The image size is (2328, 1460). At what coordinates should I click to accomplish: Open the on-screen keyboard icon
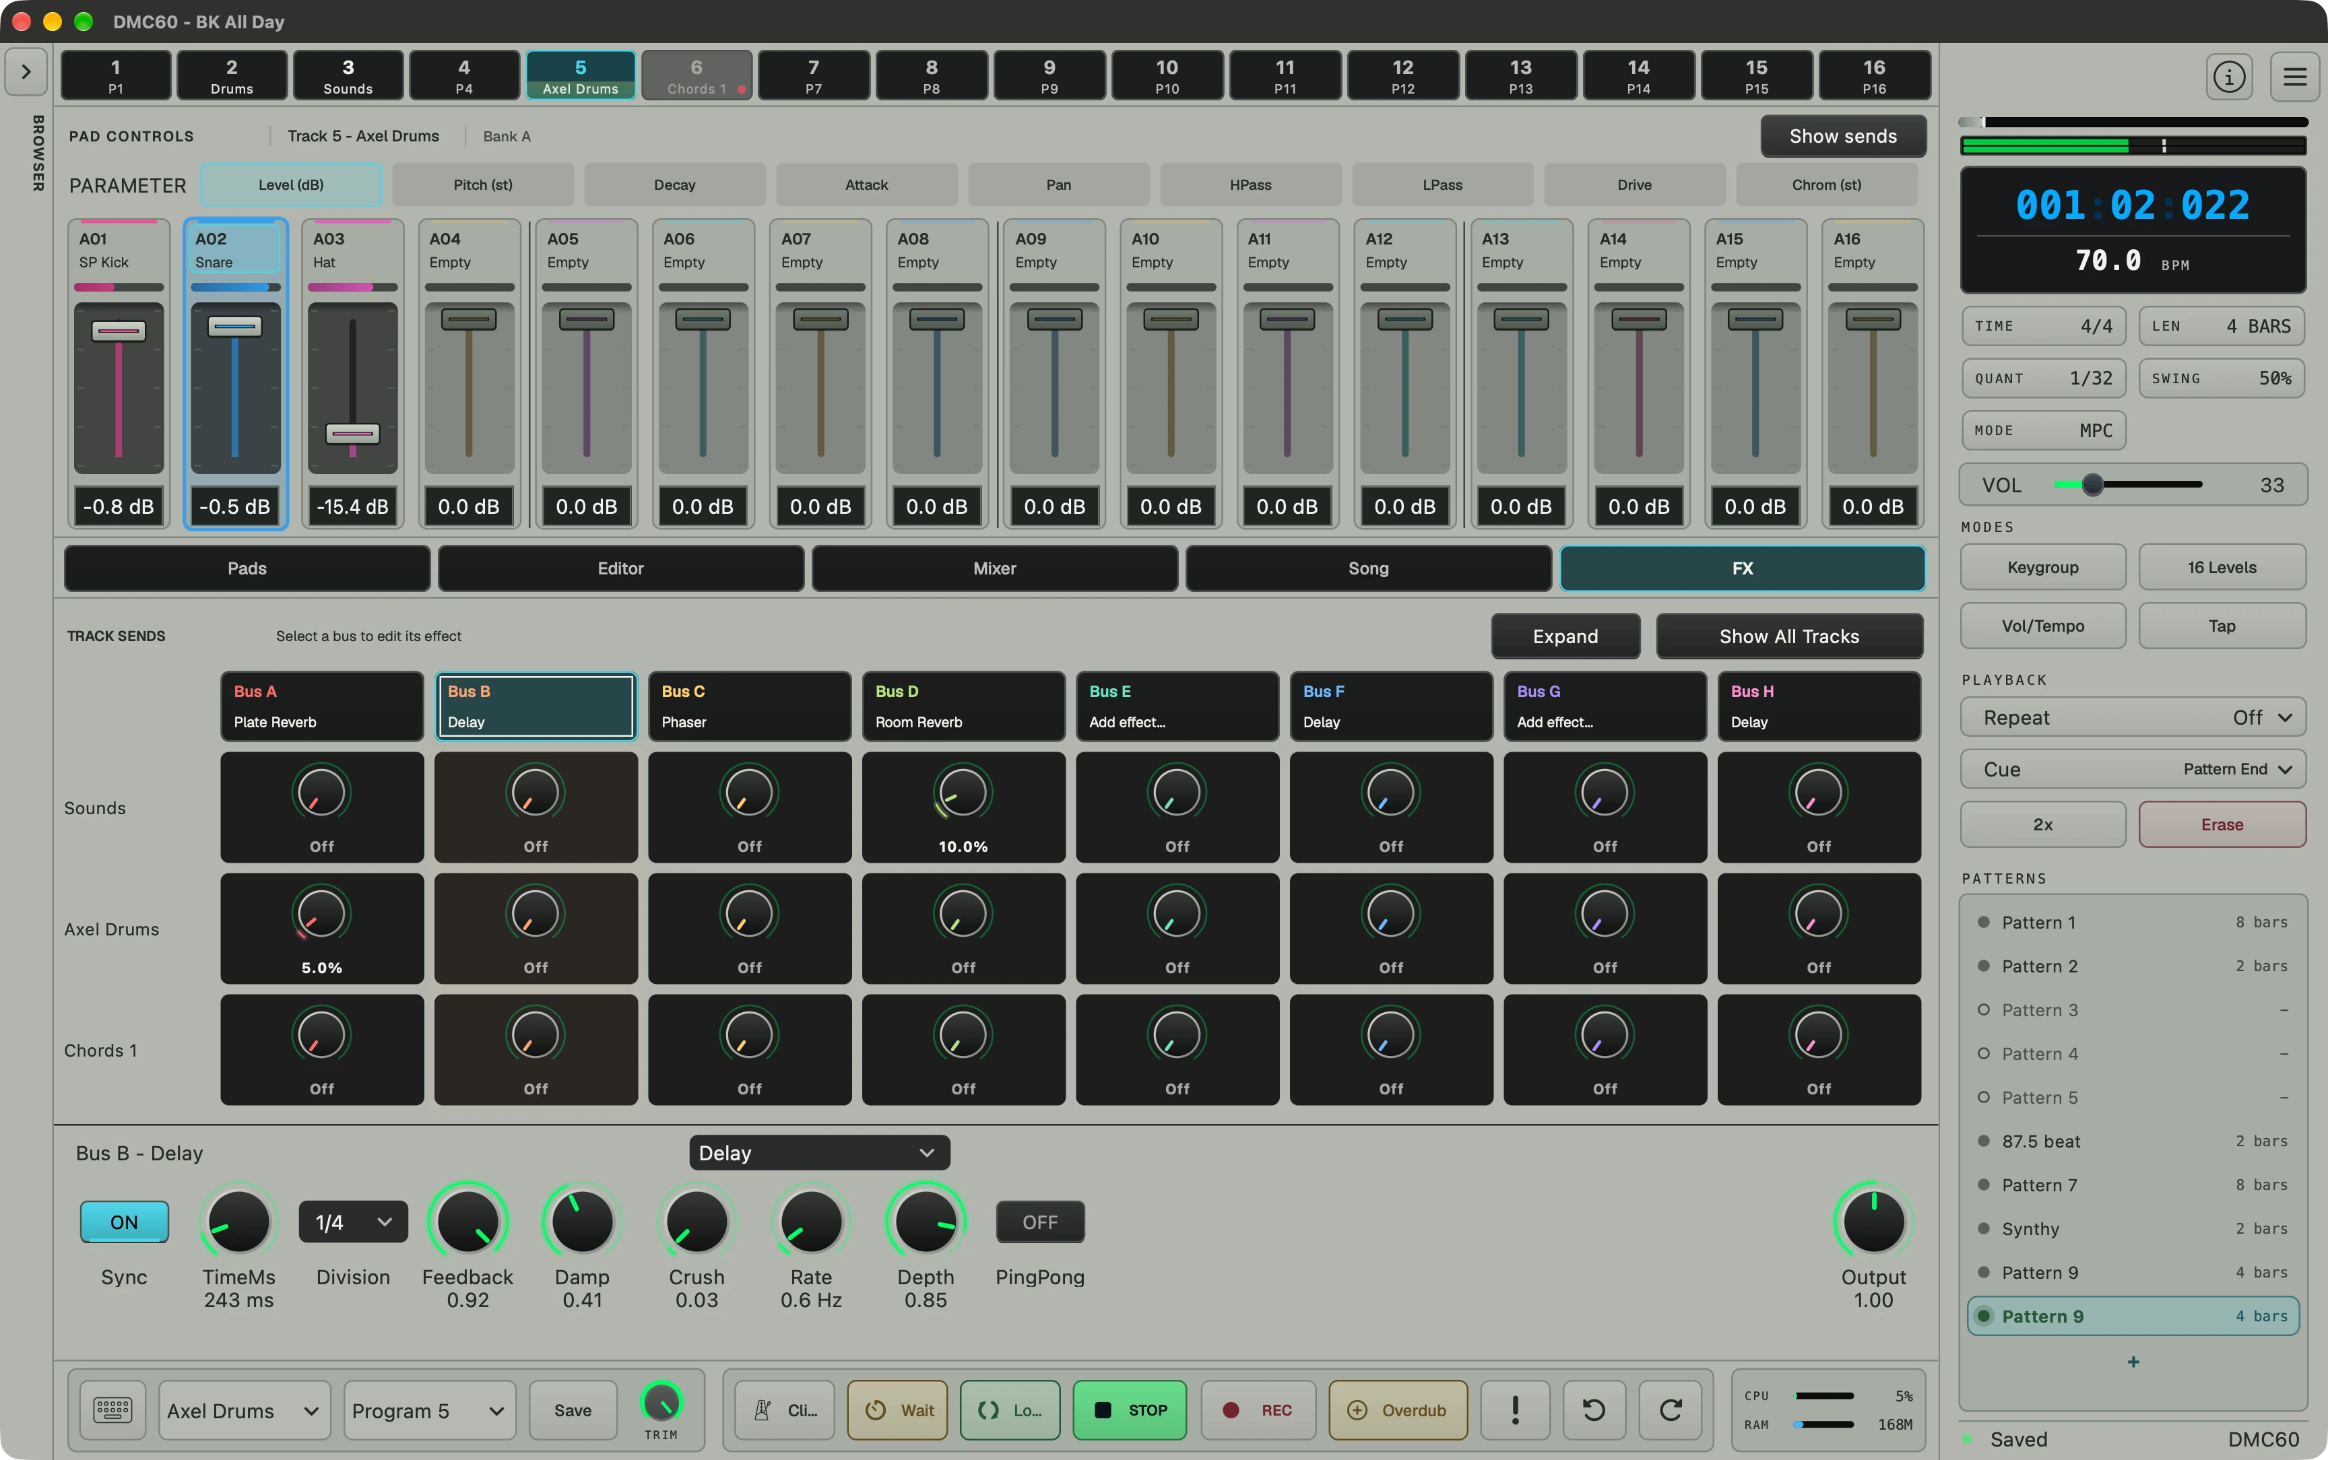(113, 1409)
